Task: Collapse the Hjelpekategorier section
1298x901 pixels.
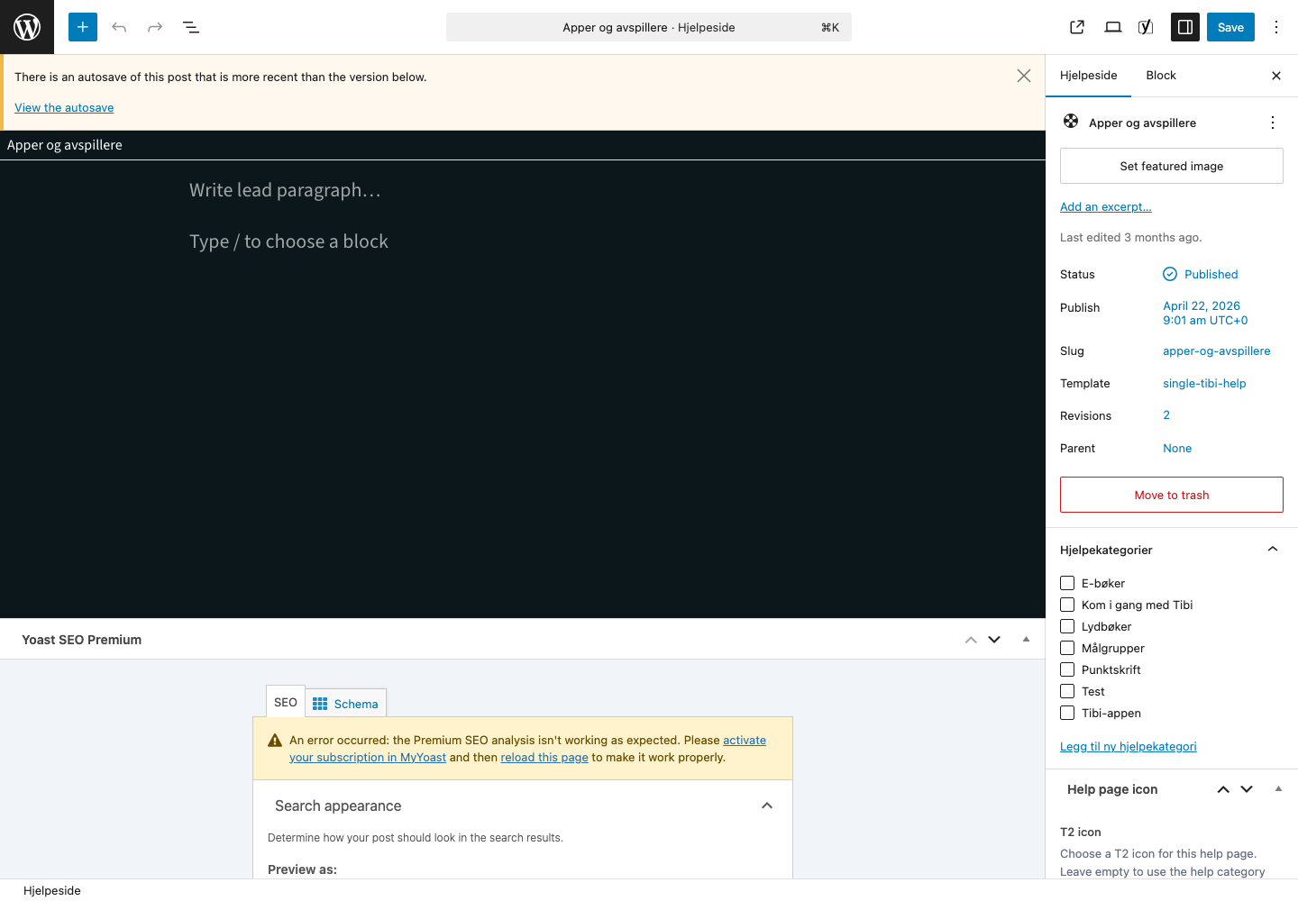Action: point(1273,550)
